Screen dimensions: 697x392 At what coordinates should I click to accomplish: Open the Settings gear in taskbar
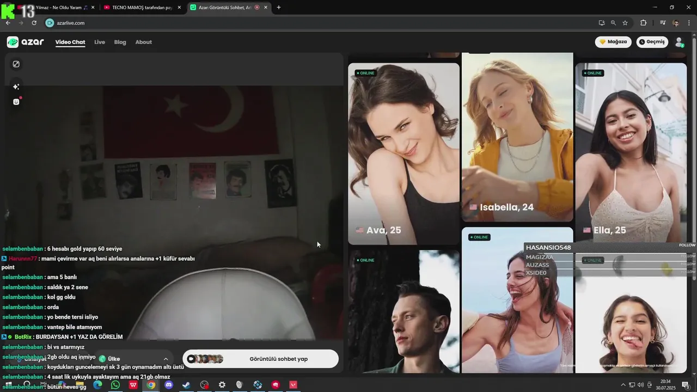click(x=222, y=385)
